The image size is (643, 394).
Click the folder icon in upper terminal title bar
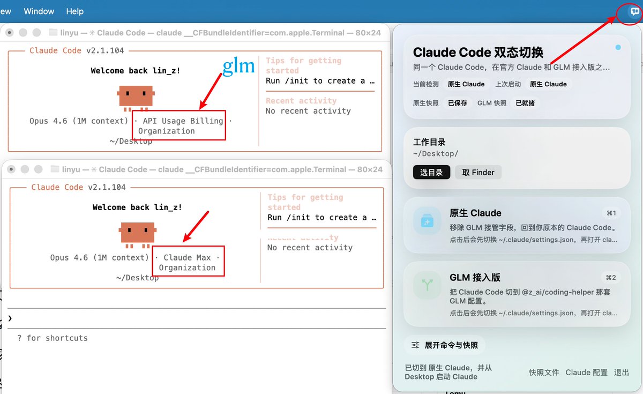(x=53, y=32)
